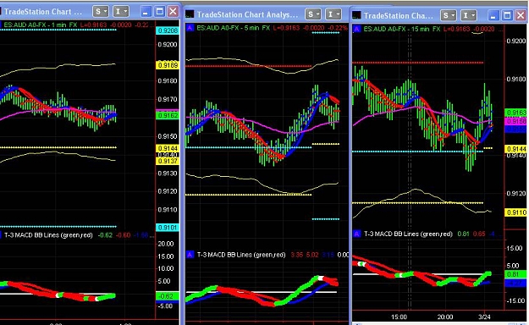The height and width of the screenshot is (325, 529).
Task: Minimize the 1 min chart window
Action: coord(146,12)
